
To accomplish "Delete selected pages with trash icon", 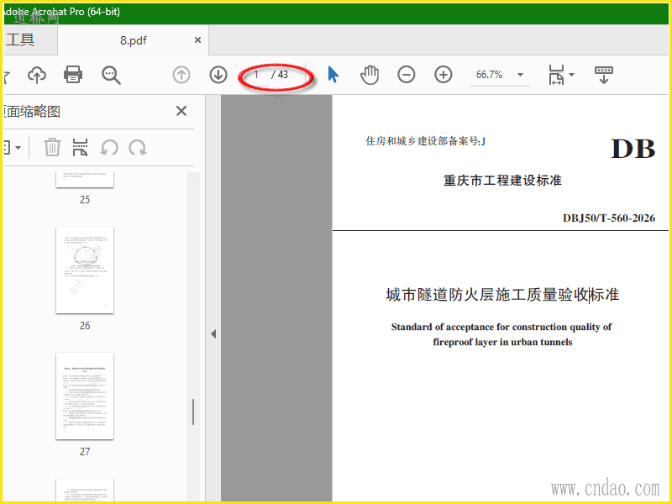I will tap(52, 147).
